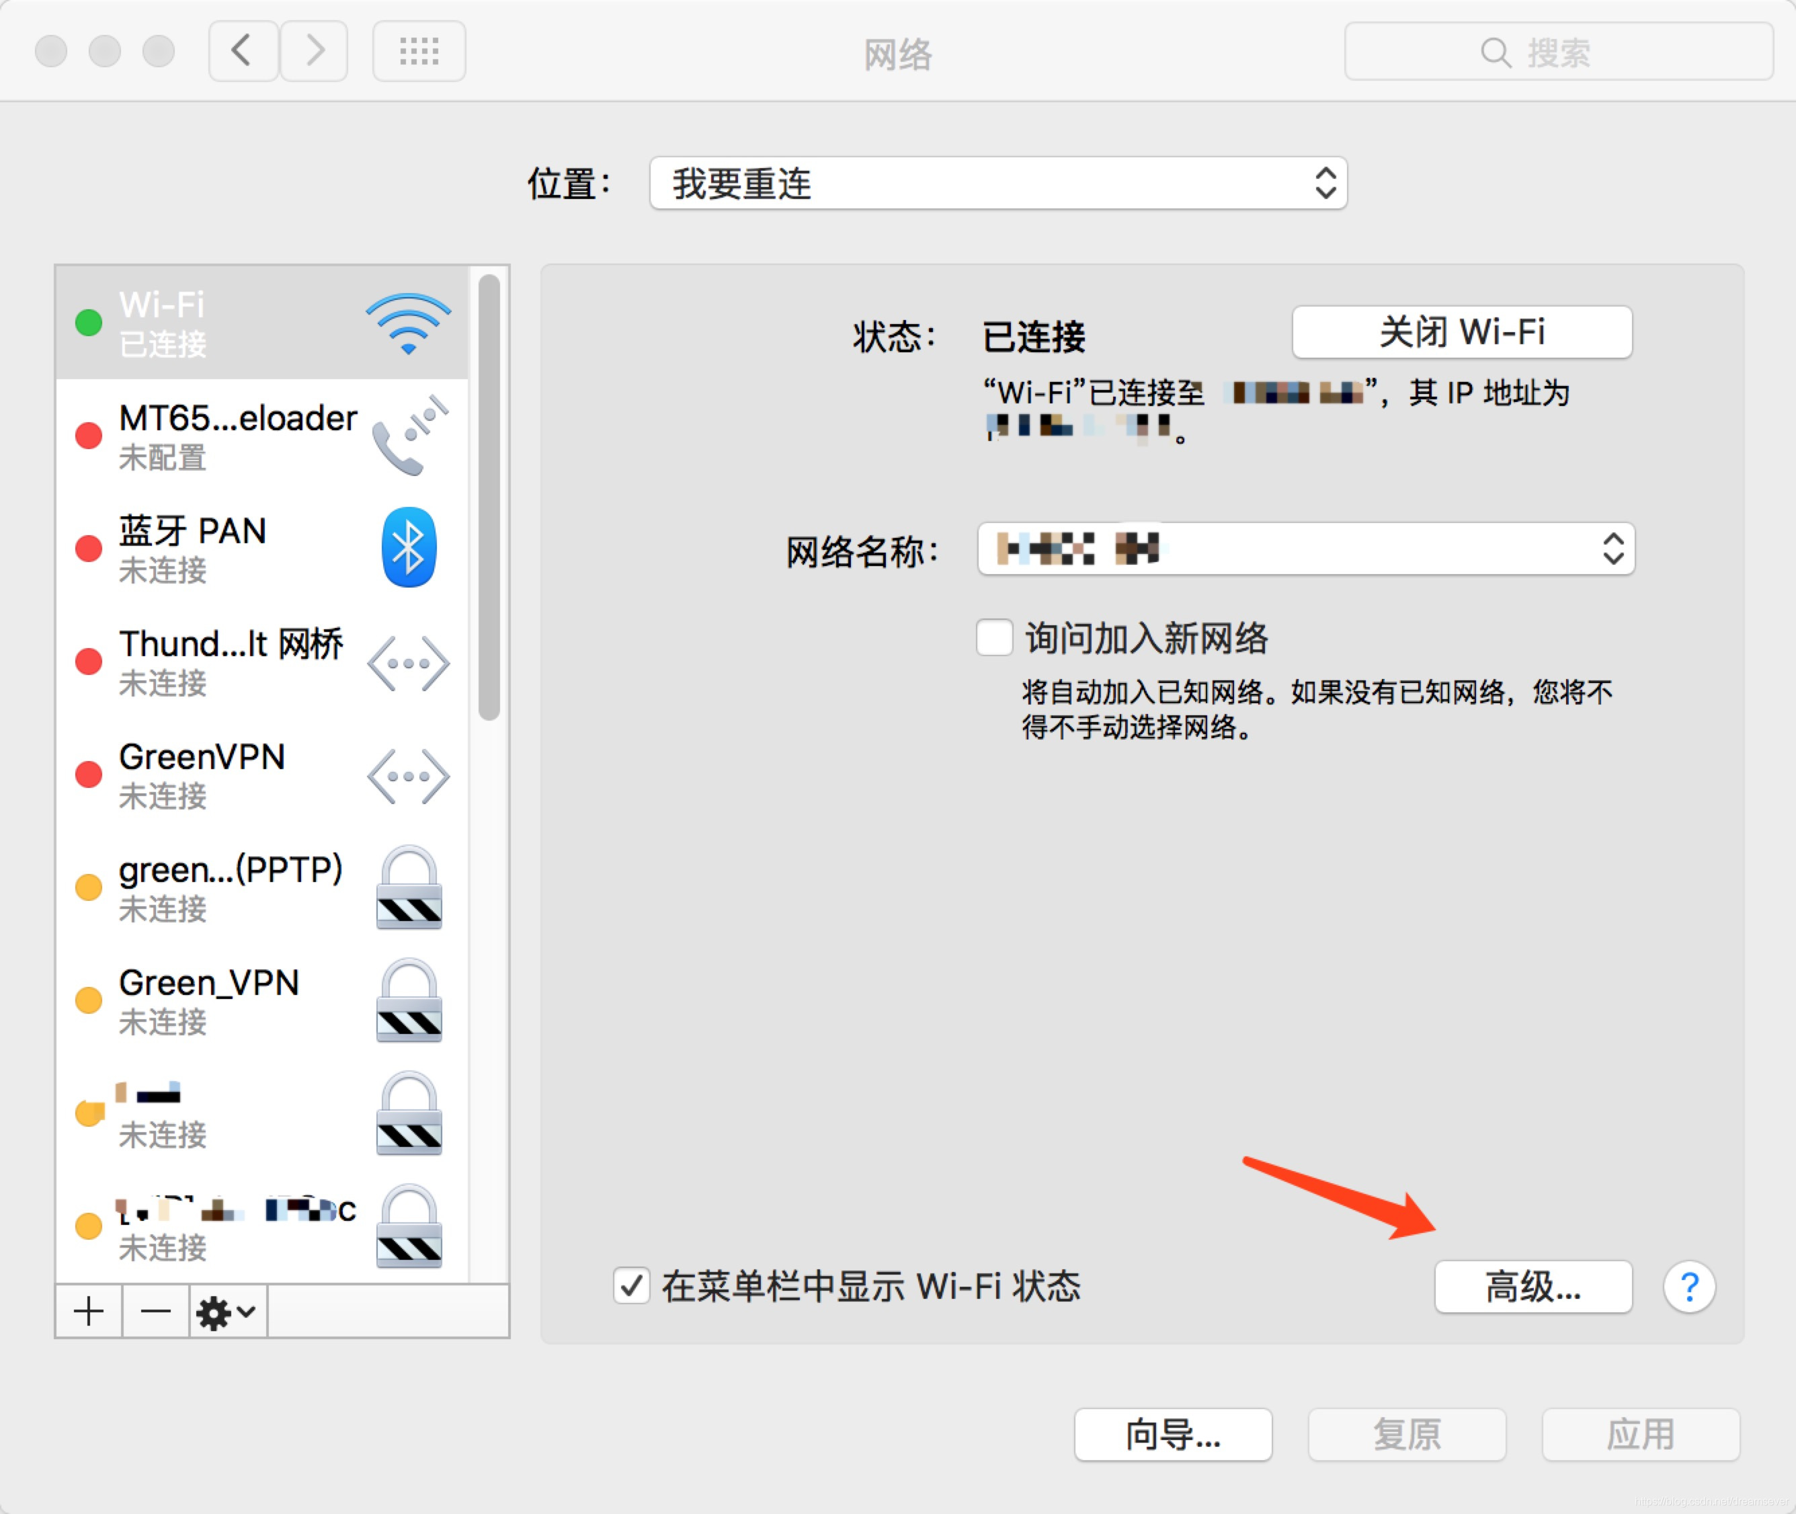Click the padlock icon for Green_VPN
The width and height of the screenshot is (1796, 1514).
point(409,1001)
